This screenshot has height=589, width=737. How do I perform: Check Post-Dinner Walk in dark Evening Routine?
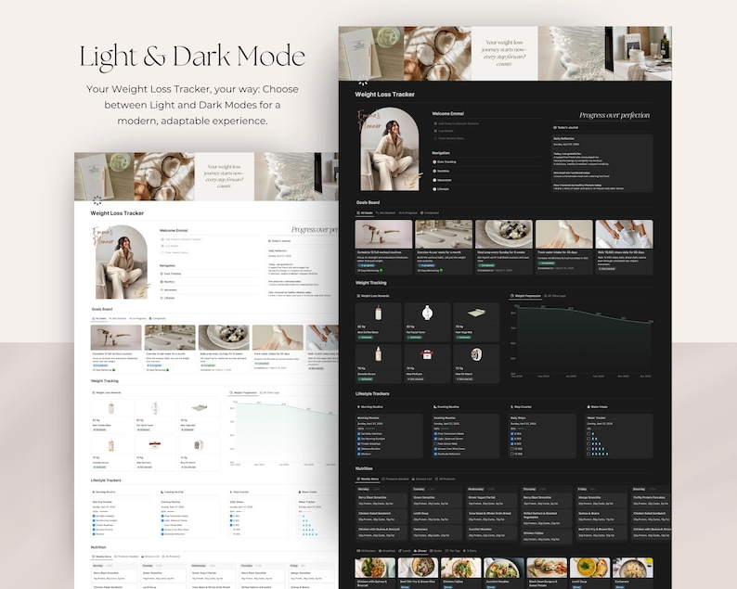click(x=435, y=444)
